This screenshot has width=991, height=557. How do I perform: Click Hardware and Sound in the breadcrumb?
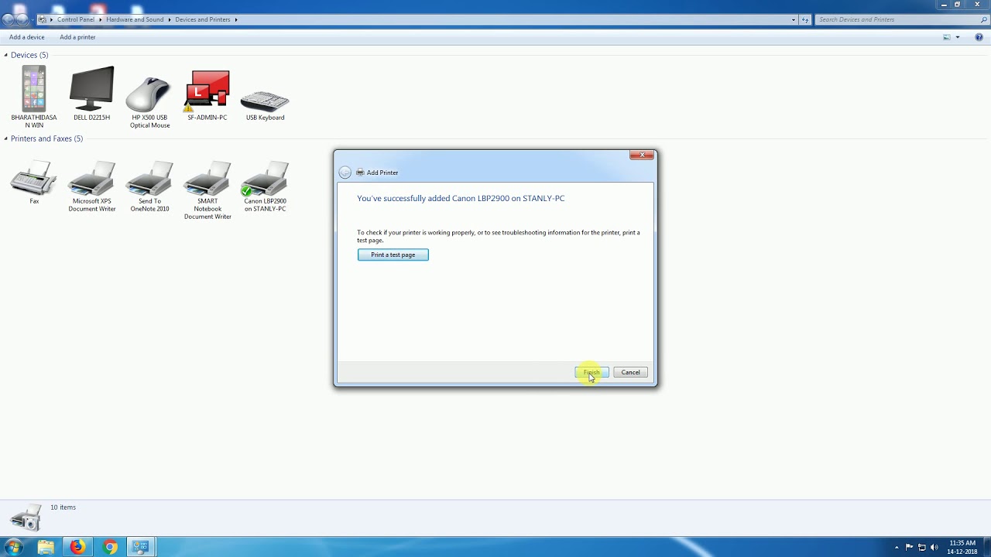(135, 19)
